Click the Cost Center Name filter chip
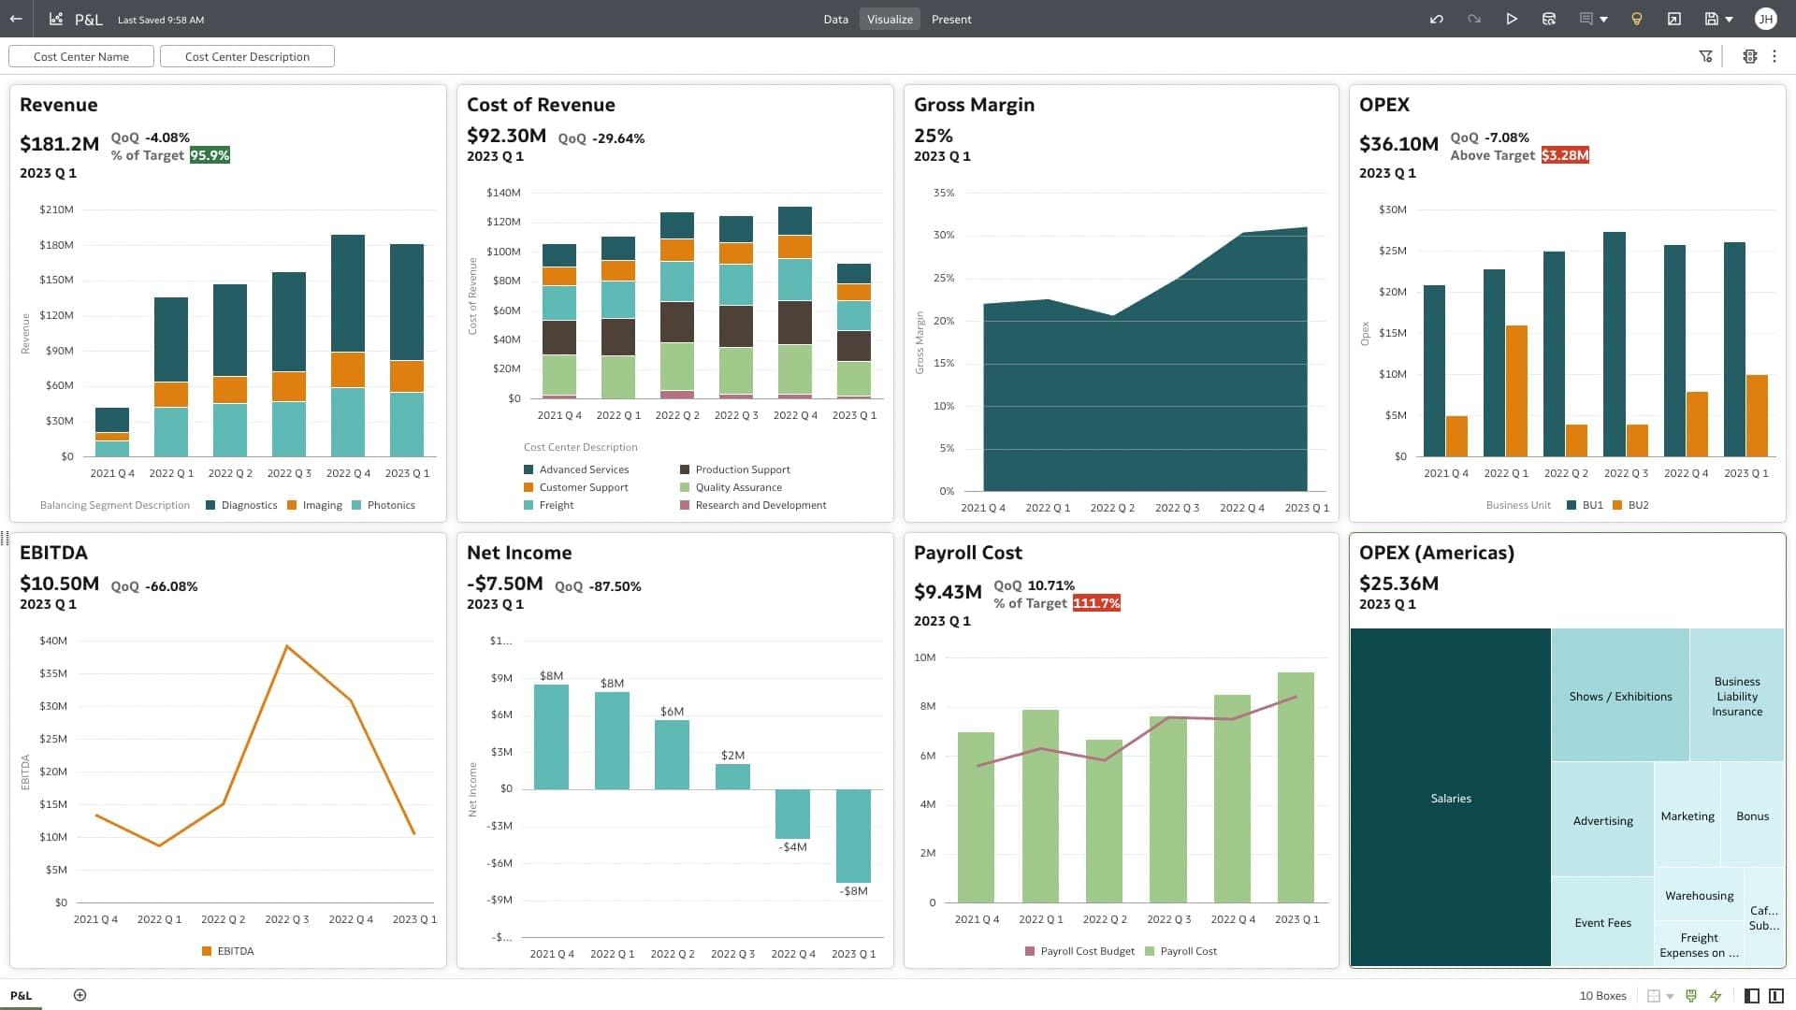 pyautogui.click(x=81, y=56)
